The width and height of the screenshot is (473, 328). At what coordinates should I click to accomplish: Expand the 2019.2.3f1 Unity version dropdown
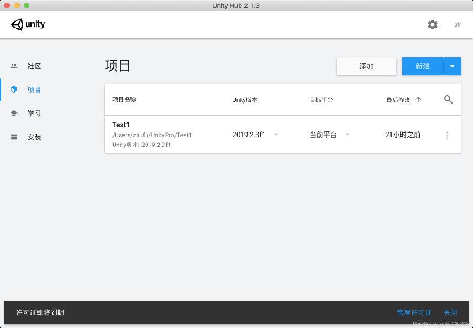(x=276, y=135)
